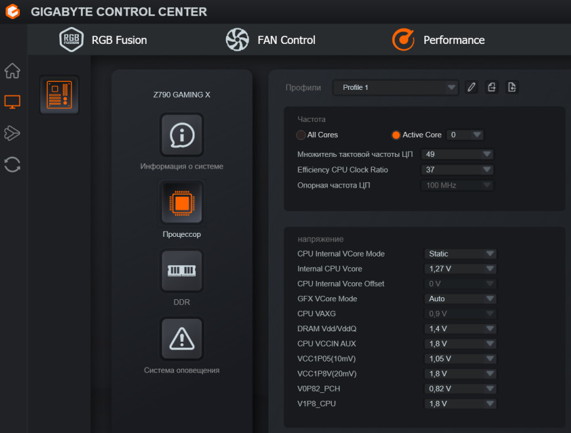Open the DDR memory icon
Viewport: 571px width, 433px height.
(x=182, y=270)
